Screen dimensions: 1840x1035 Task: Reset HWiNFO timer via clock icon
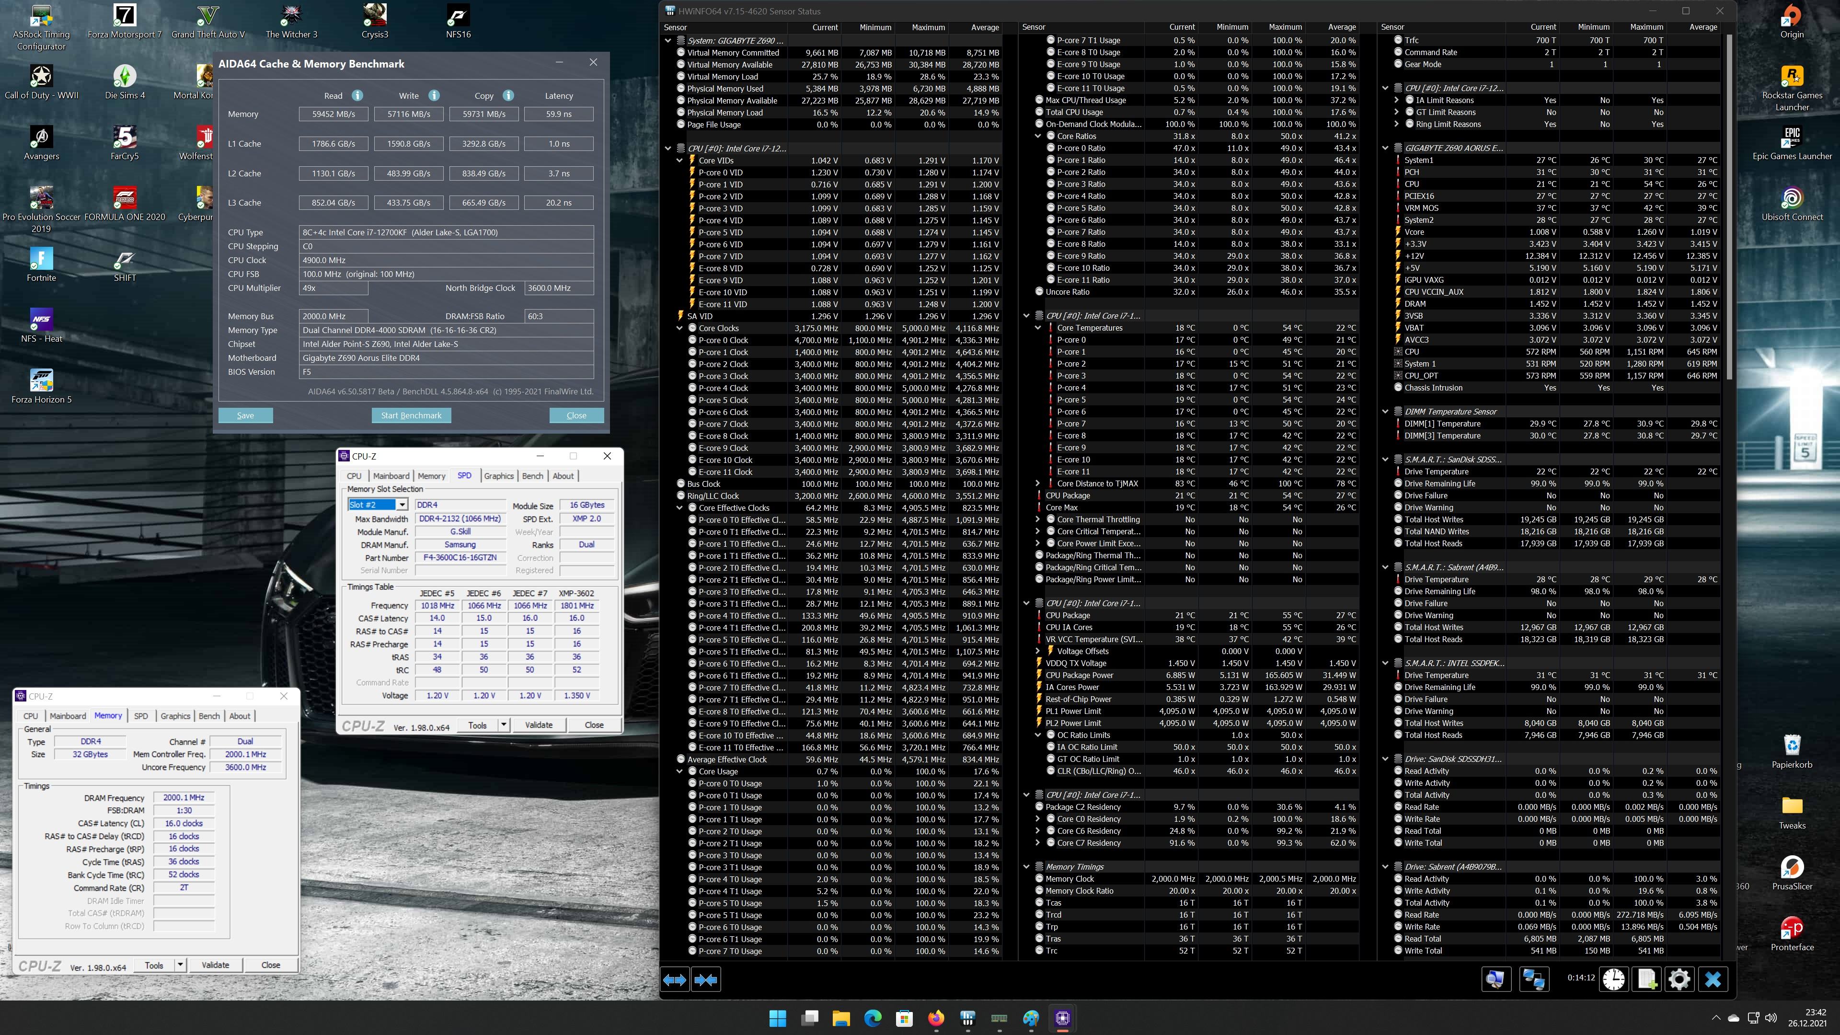point(1613,978)
